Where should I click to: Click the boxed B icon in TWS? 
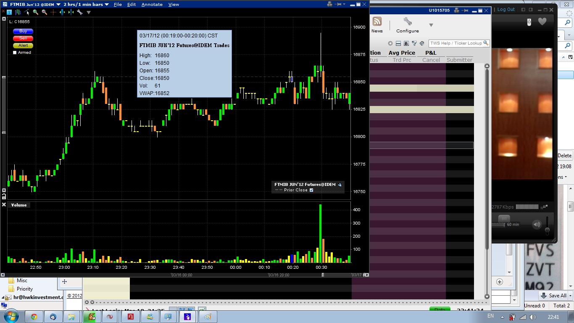[x=406, y=43]
